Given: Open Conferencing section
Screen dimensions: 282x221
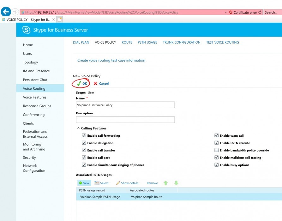Looking at the screenshot, I should [33, 115].
